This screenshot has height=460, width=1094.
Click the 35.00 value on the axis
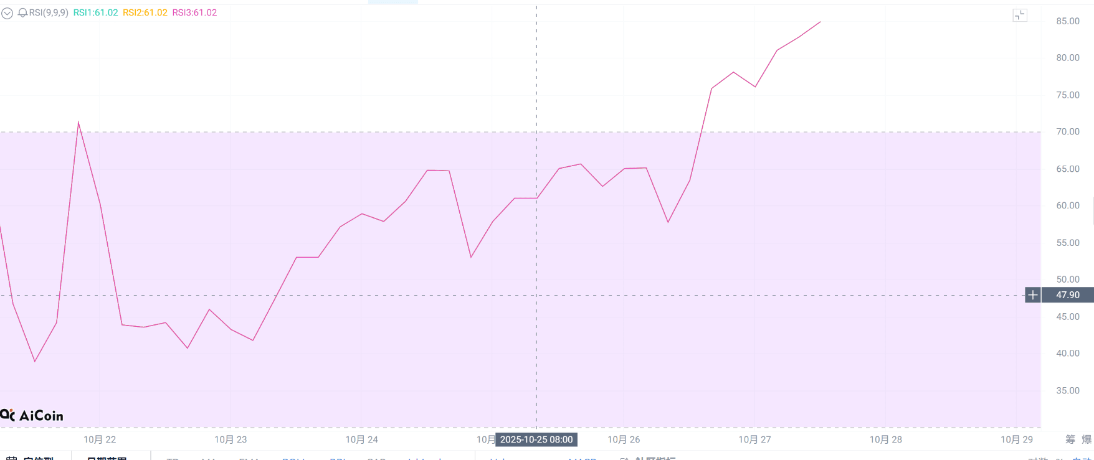point(1067,391)
